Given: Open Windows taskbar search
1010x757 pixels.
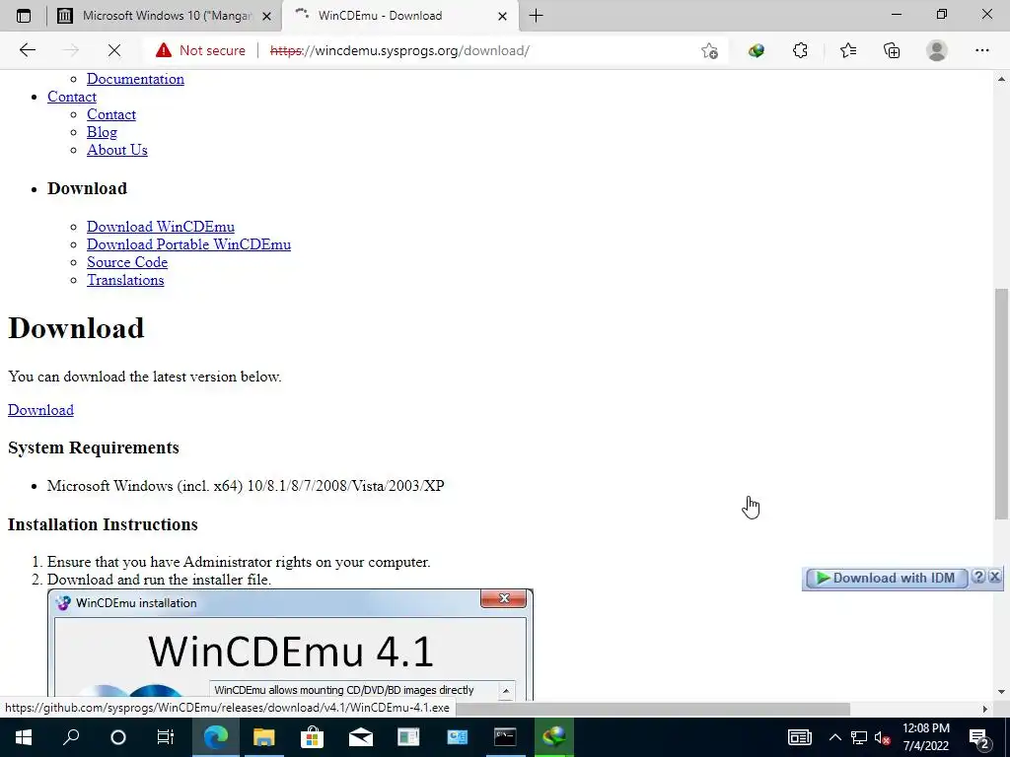Looking at the screenshot, I should [71, 737].
